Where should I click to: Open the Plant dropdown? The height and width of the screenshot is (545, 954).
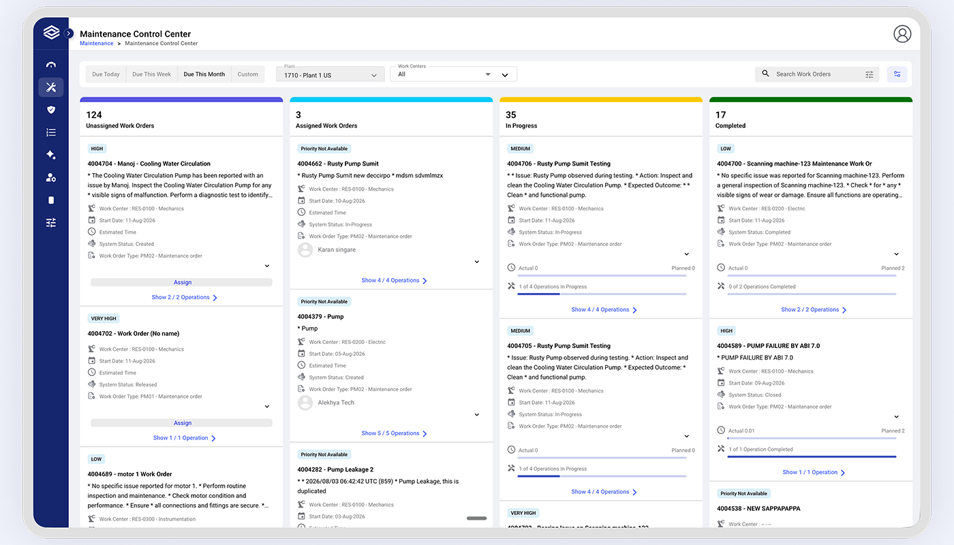tap(330, 74)
